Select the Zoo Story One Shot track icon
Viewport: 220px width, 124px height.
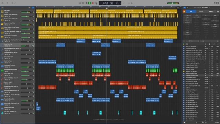(2, 113)
